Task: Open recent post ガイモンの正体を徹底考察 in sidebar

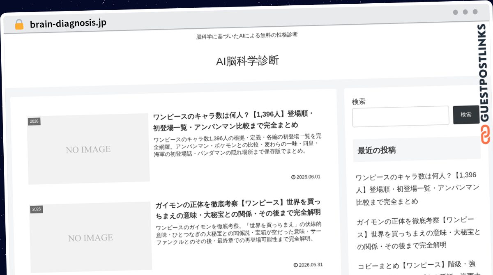Action: click(x=418, y=232)
